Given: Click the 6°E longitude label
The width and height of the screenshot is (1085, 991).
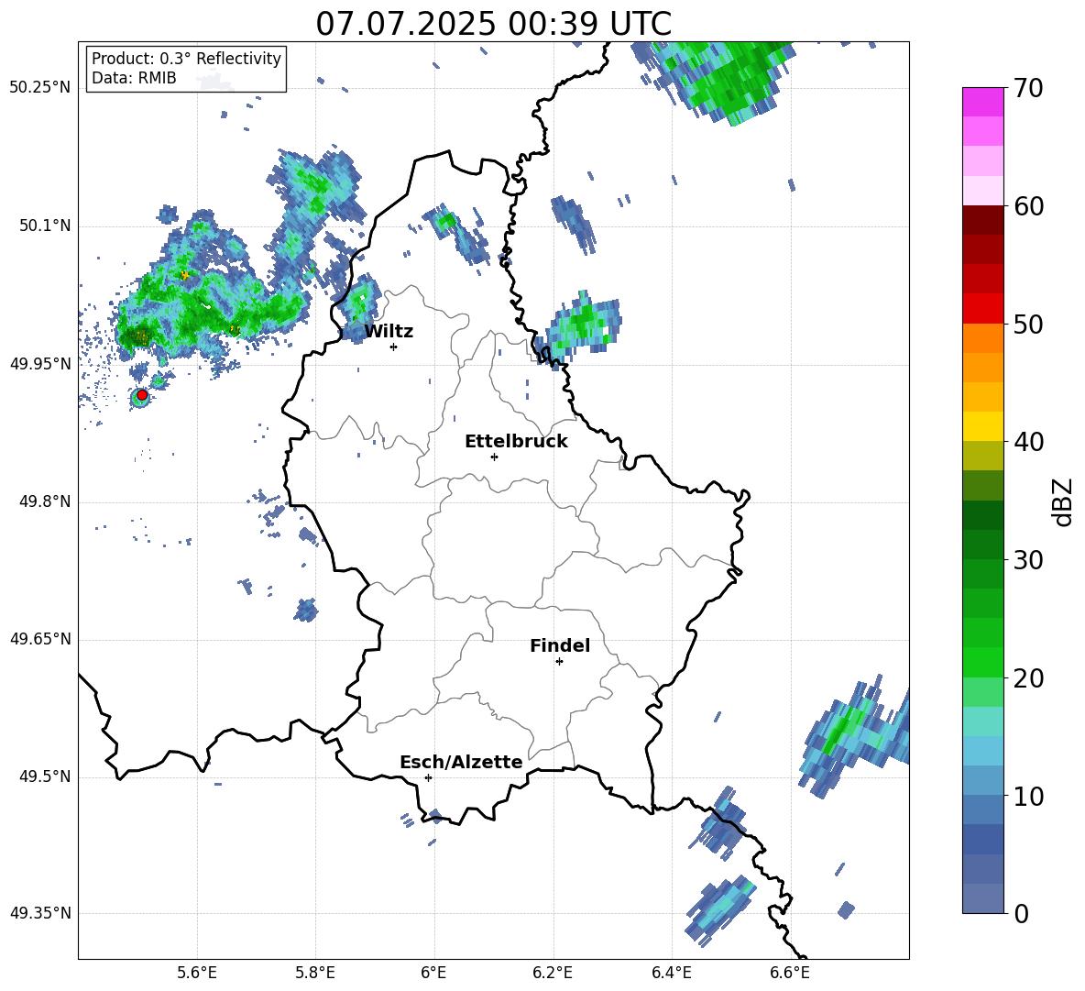Looking at the screenshot, I should click(433, 973).
